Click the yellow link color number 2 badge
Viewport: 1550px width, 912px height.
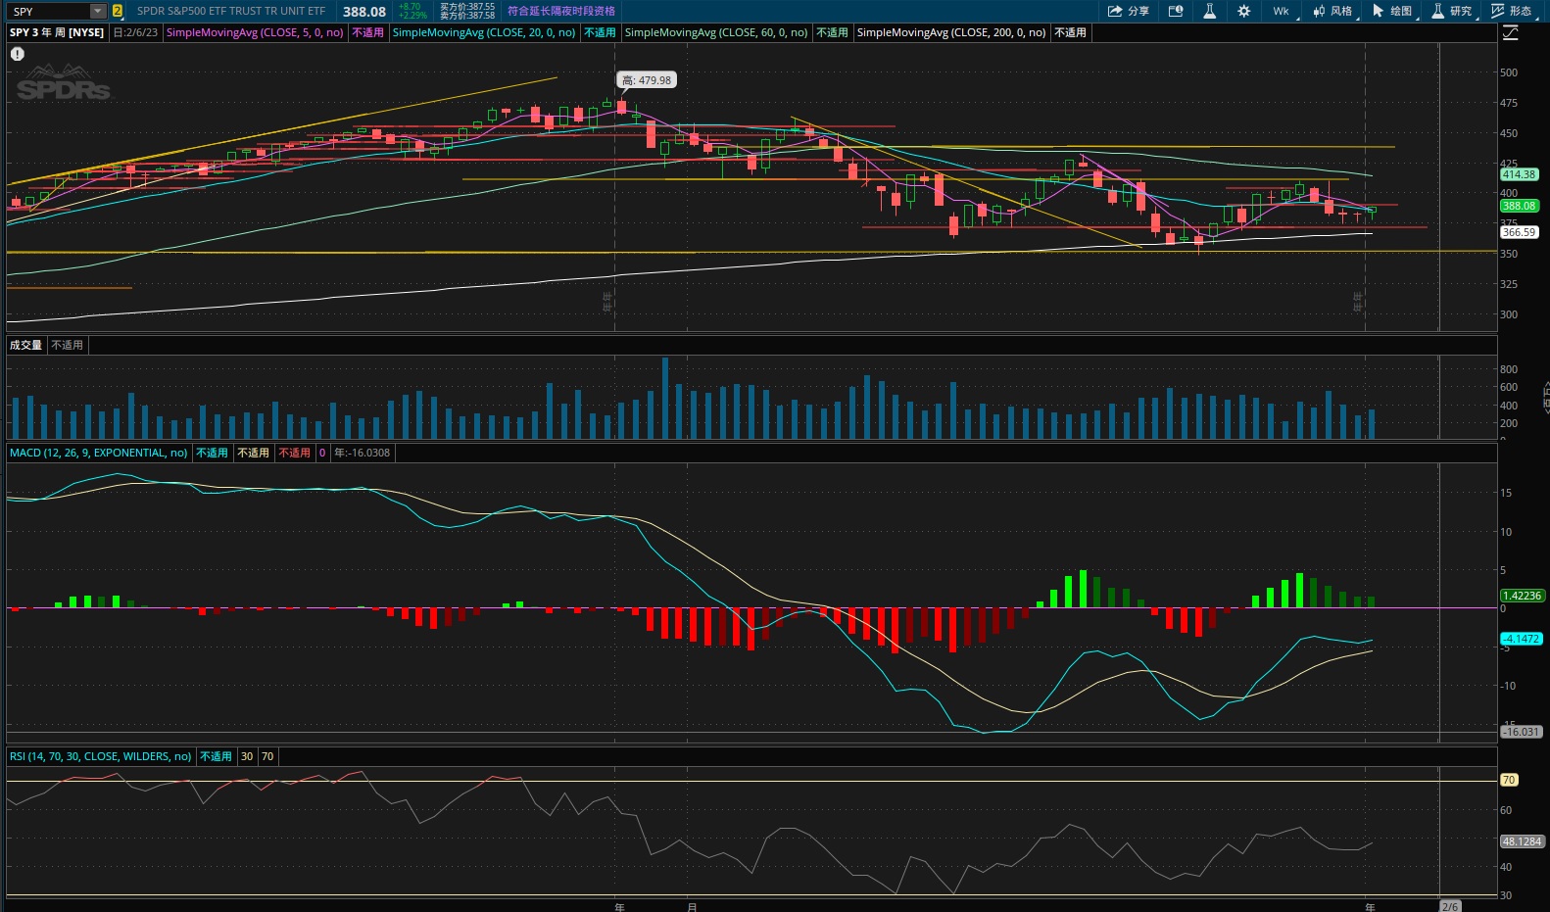(118, 12)
